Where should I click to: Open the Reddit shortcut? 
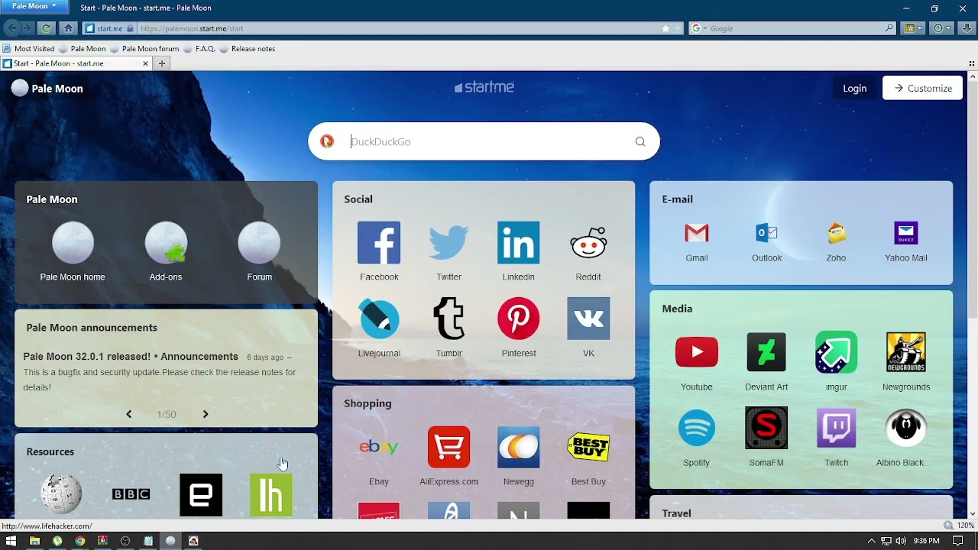[588, 243]
